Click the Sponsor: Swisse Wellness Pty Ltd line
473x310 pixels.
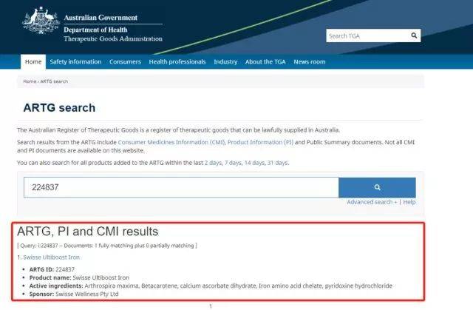[74, 294]
